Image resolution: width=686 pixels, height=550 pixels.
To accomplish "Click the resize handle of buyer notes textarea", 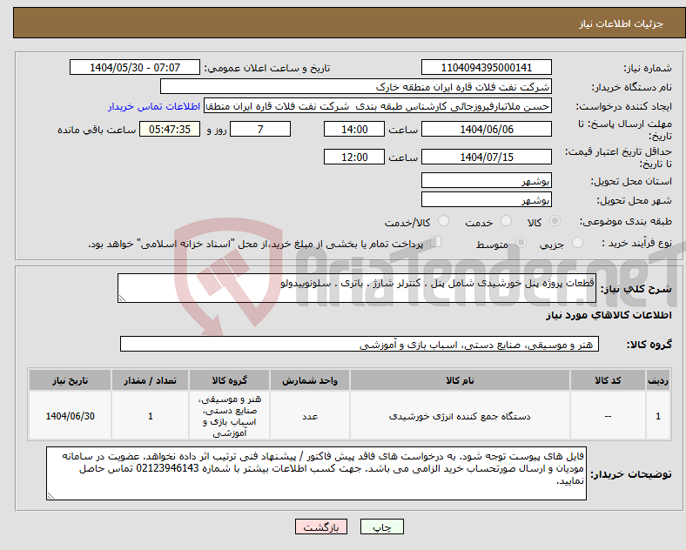I will [x=50, y=496].
